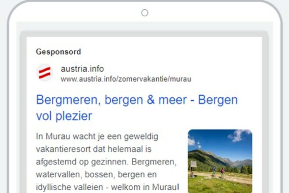Click the 'vol plezier' headline line
The image size is (289, 193).
pyautogui.click(x=64, y=116)
